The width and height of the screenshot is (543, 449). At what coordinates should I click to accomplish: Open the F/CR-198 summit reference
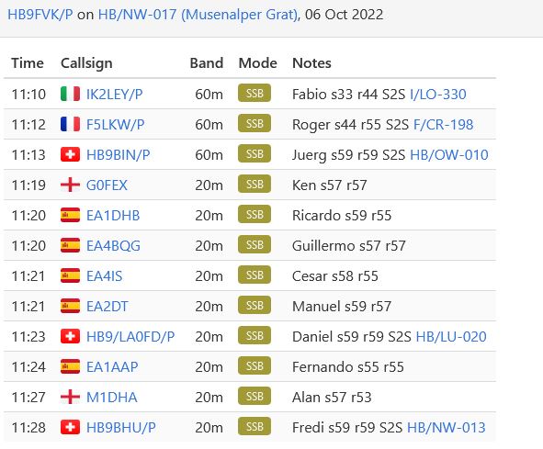point(443,125)
